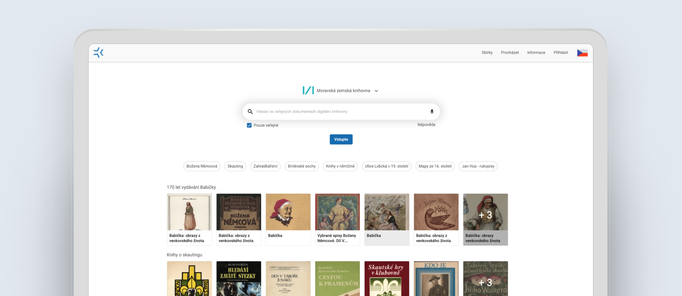Open the Procházet menu item
This screenshot has width=682, height=296.
(x=510, y=53)
